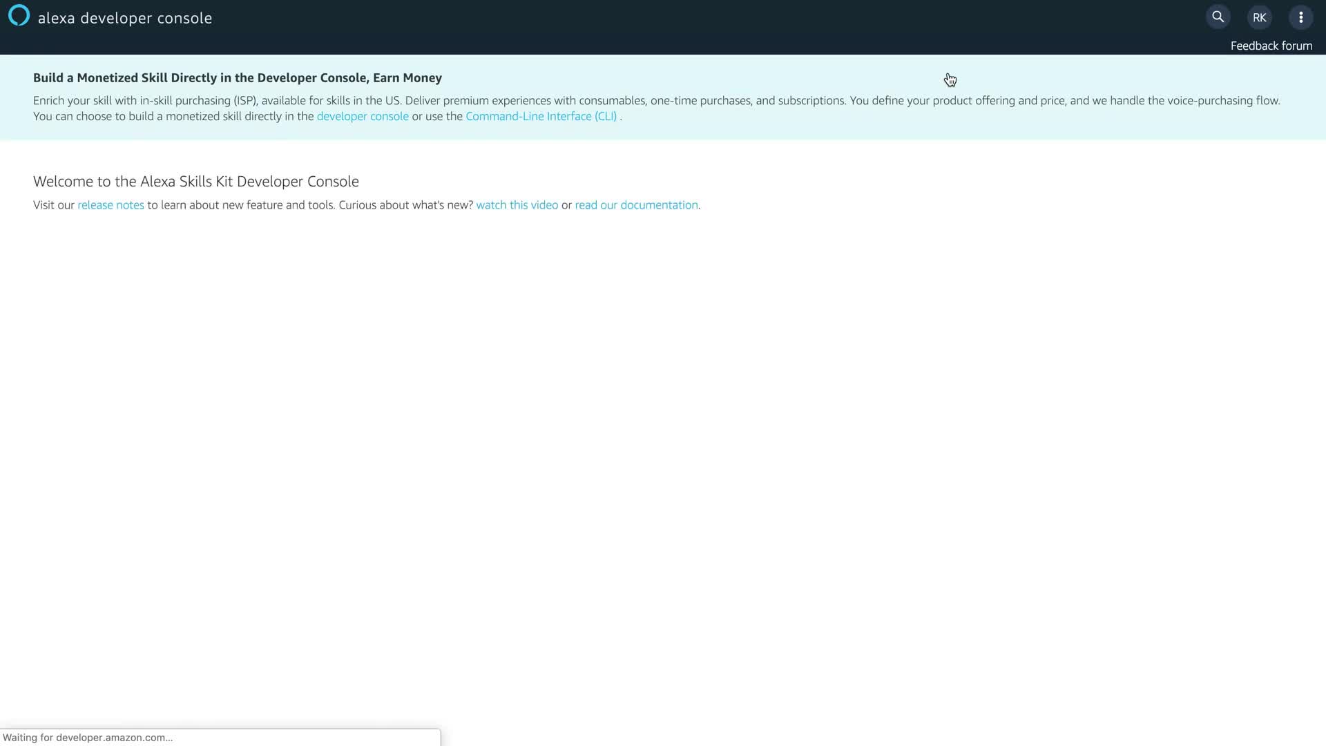
Task: Click the 'or use the' text in banner
Action: tap(436, 117)
